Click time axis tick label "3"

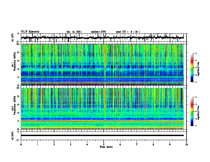click(71, 145)
